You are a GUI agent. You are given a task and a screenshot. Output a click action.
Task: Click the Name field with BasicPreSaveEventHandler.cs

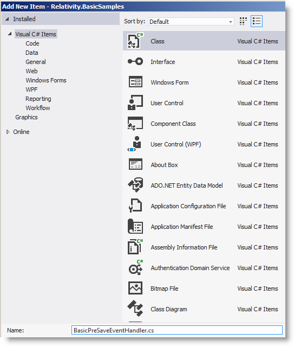tap(177, 330)
